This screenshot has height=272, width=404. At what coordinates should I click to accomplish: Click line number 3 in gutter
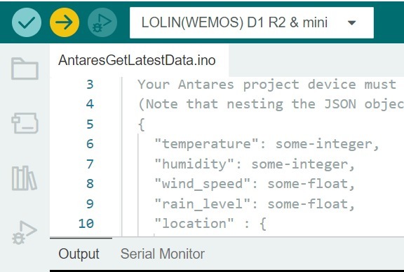(90, 84)
